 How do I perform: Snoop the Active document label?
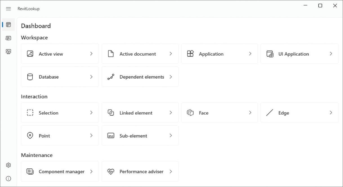click(x=138, y=54)
